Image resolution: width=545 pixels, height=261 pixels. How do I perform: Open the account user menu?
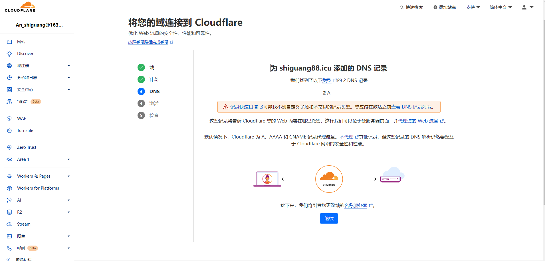coord(528,7)
